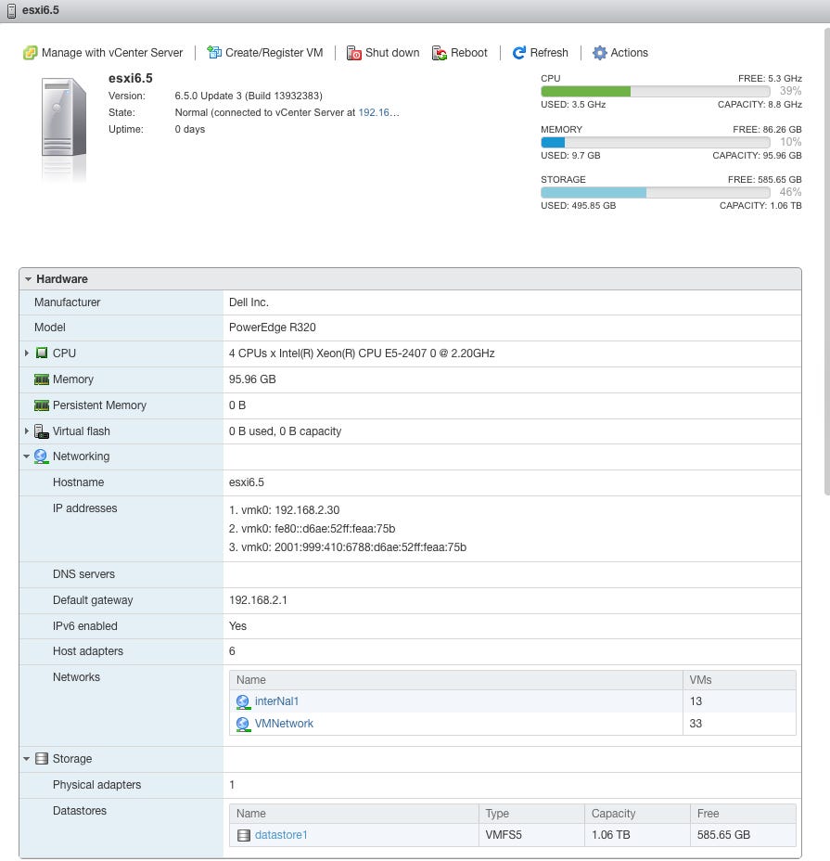This screenshot has height=861, width=830.
Task: Click the Shut down icon
Action: click(354, 53)
